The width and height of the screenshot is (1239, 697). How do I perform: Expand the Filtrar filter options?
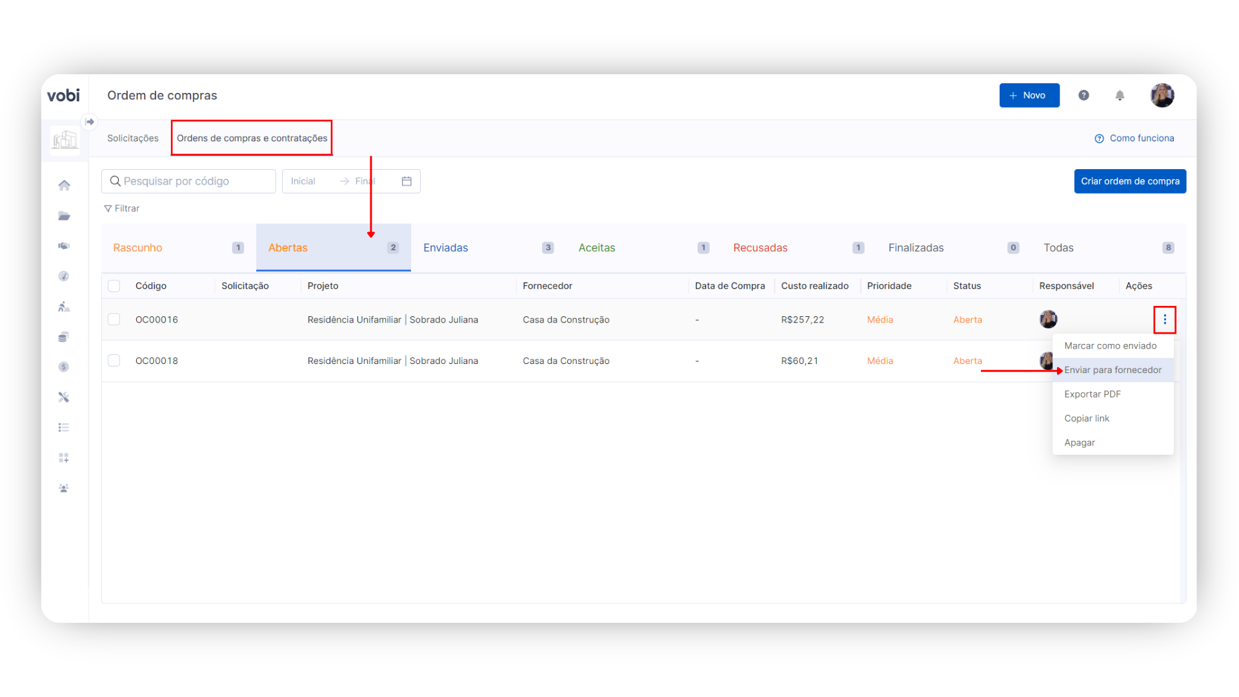tap(122, 208)
